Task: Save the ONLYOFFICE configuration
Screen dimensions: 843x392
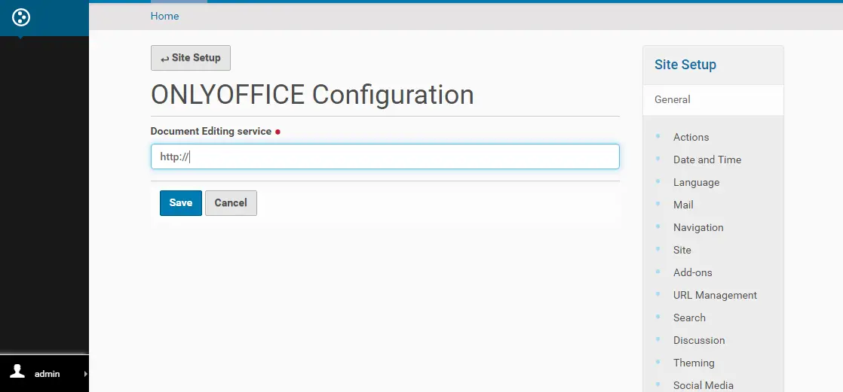Action: click(181, 202)
